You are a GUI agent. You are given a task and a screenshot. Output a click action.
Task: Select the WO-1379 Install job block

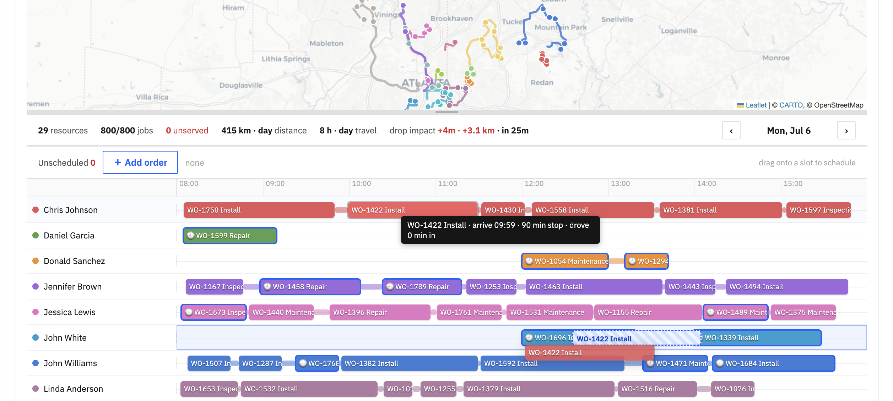[539, 389]
